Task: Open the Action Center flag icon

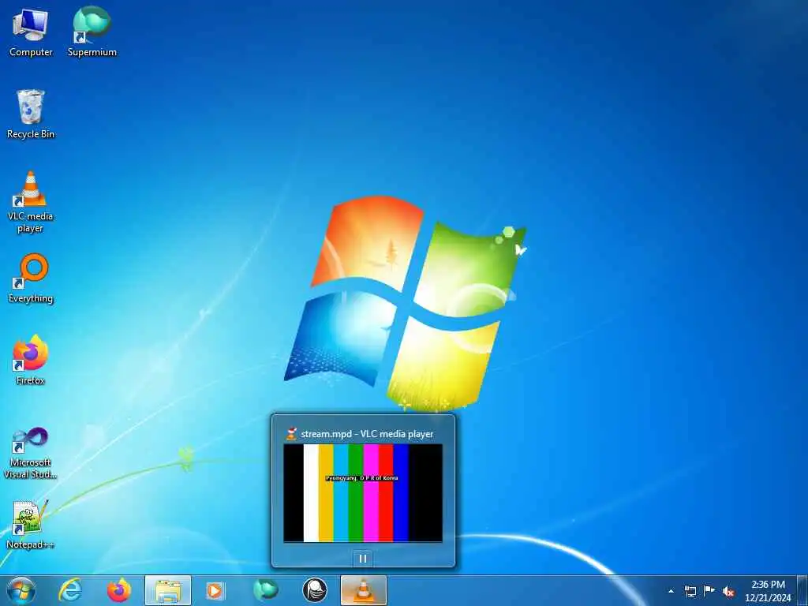Action: click(709, 591)
